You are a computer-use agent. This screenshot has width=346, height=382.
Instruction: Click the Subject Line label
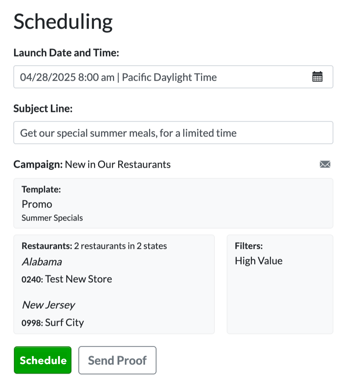coord(43,109)
